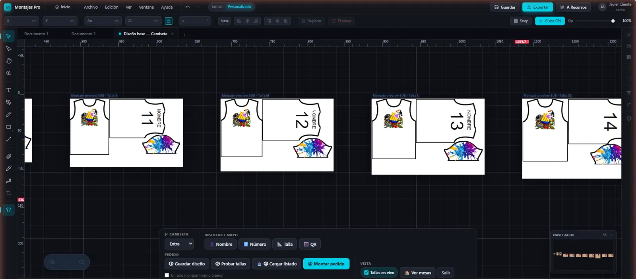Screen dimensions: 636x279
Task: Click the magic wand icon in right sidebar
Action: 629,104
